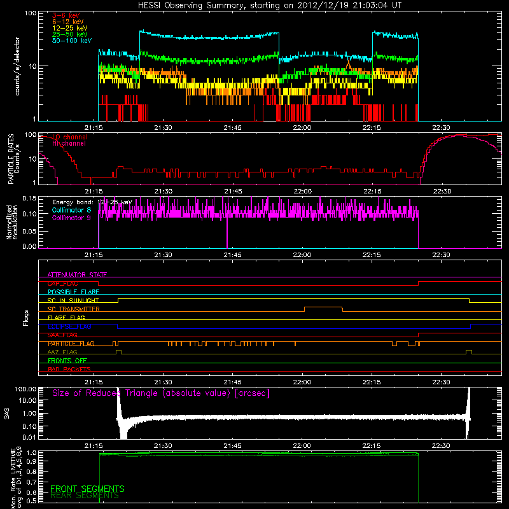Image resolution: width=509 pixels, height=509 pixels.
Task: Click the PARTICLE RATES Counts/s axis label
Action: pos(13,159)
